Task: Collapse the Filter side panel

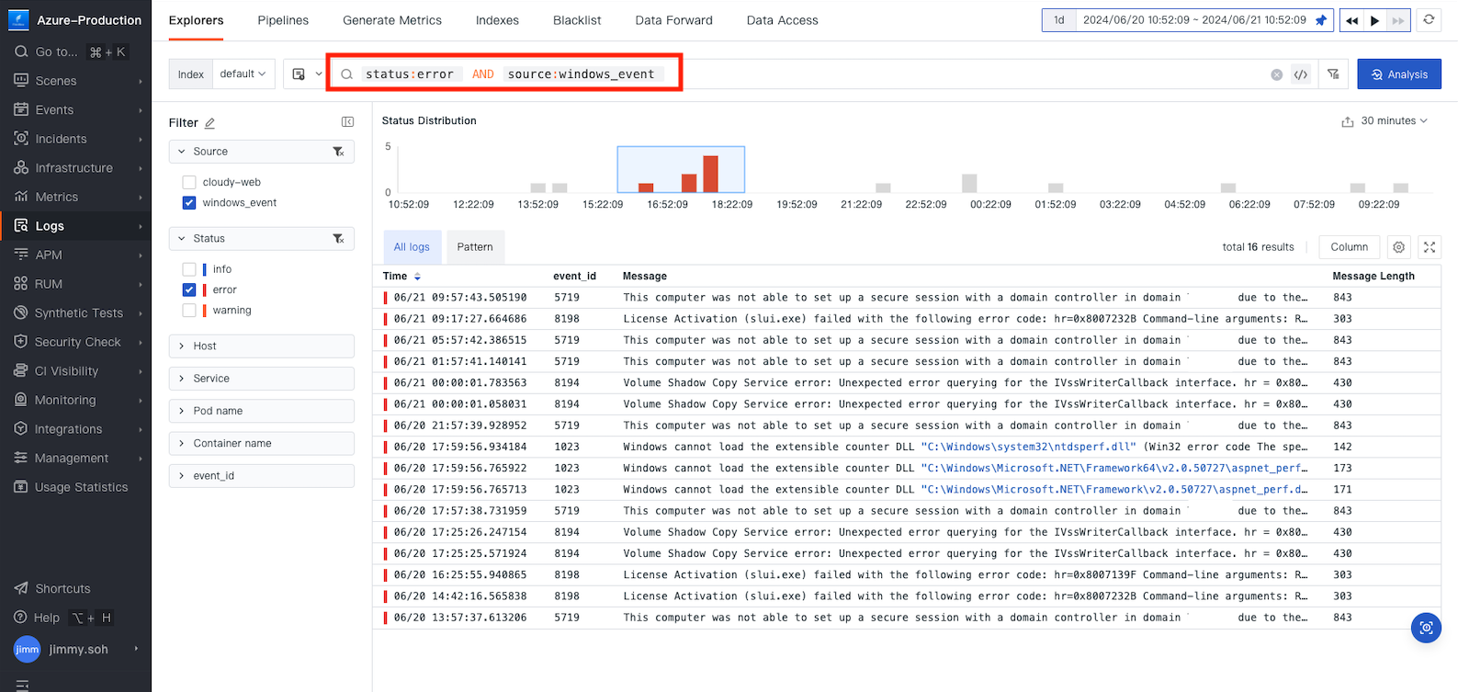Action: pyautogui.click(x=347, y=122)
